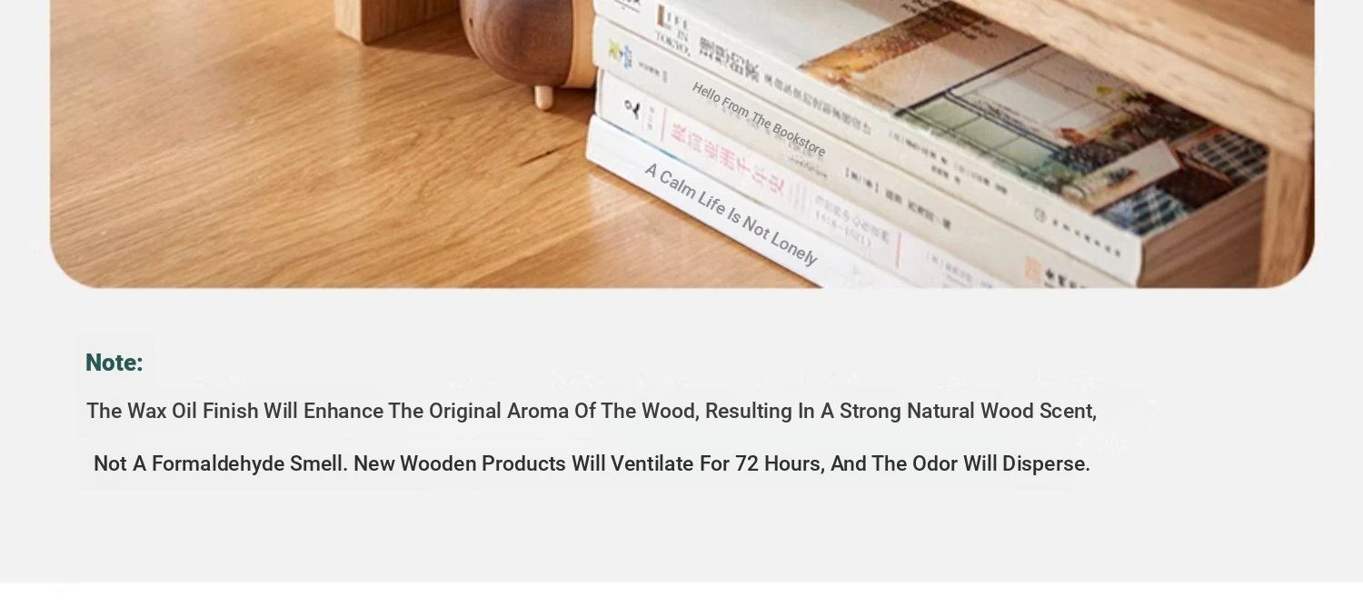The width and height of the screenshot is (1363, 607).
Task: Click the word "Ventilate" in second line
Action: click(x=652, y=464)
